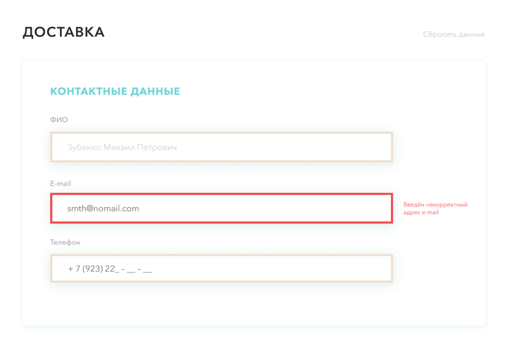
Task: Click into the E-mail field with red border
Action: pyautogui.click(x=222, y=208)
